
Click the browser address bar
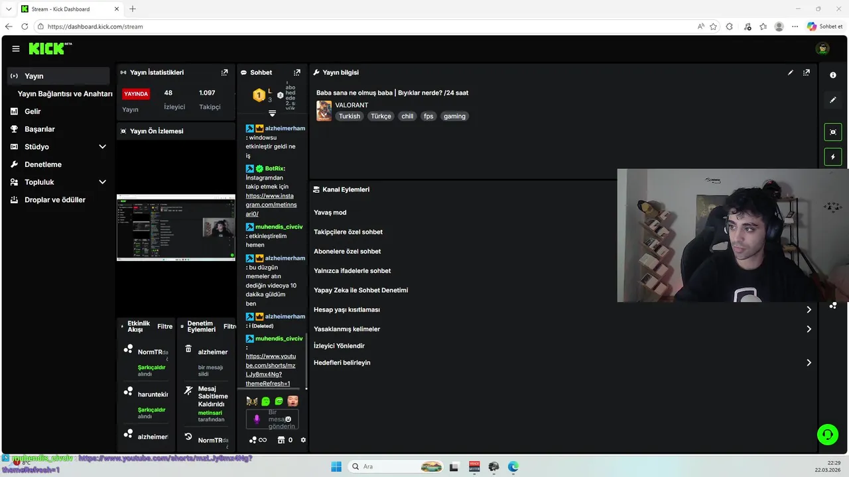click(363, 26)
